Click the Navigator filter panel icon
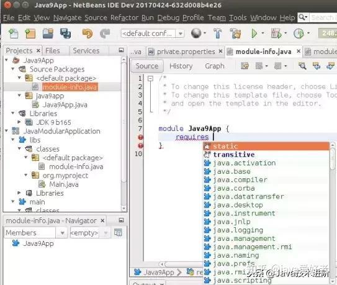337x285 pixels. (x=118, y=232)
